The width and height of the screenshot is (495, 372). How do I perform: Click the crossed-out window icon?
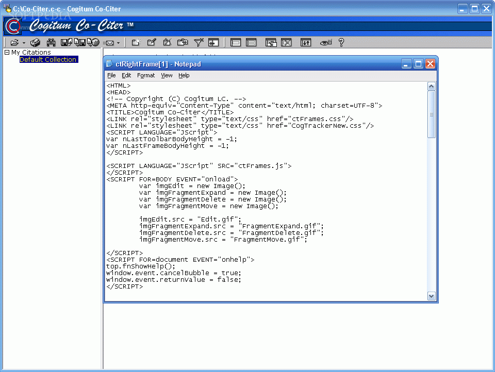286,42
